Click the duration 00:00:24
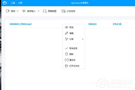This screenshot has width=135, height=90. pos(92,24)
